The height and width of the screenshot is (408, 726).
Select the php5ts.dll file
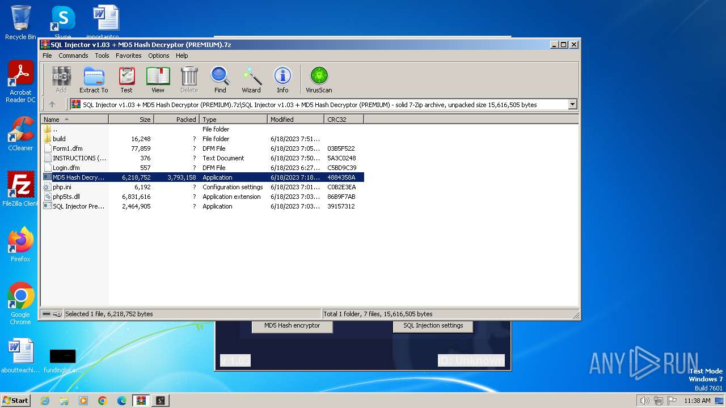[x=202, y=197]
